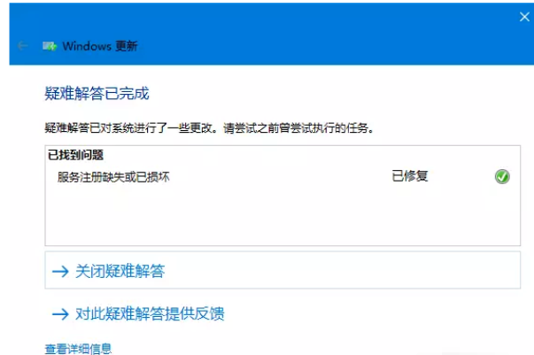The height and width of the screenshot is (355, 534).
Task: Click the 疑难解答已对系统进行了一些更改 description text
Action: 210,128
